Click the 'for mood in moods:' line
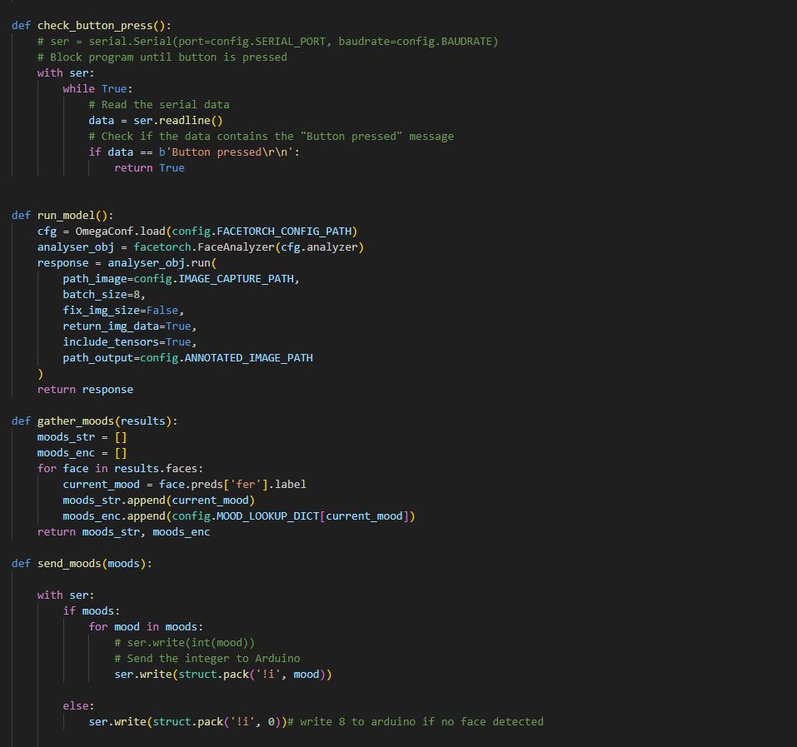 click(x=146, y=626)
